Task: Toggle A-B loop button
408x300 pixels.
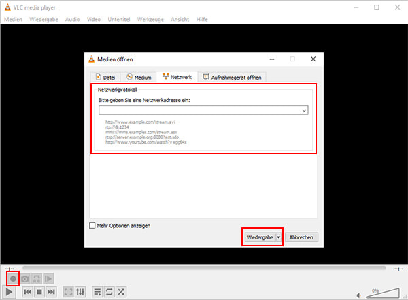Action: coord(37,279)
